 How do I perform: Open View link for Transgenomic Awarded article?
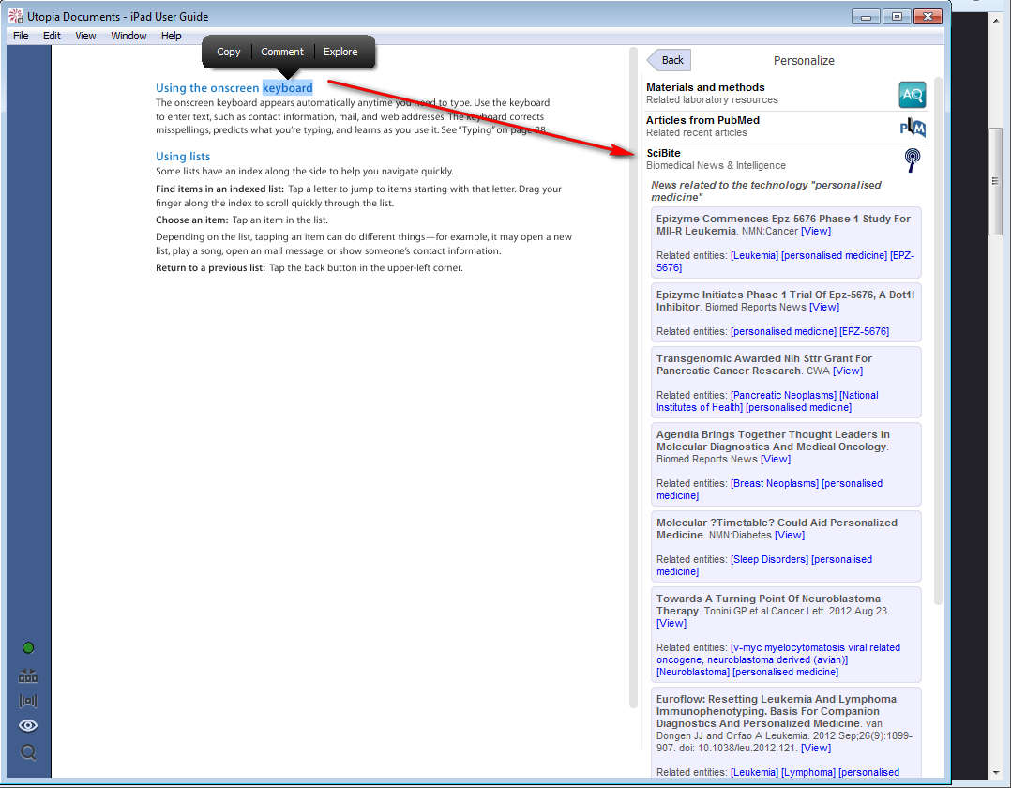tap(847, 371)
